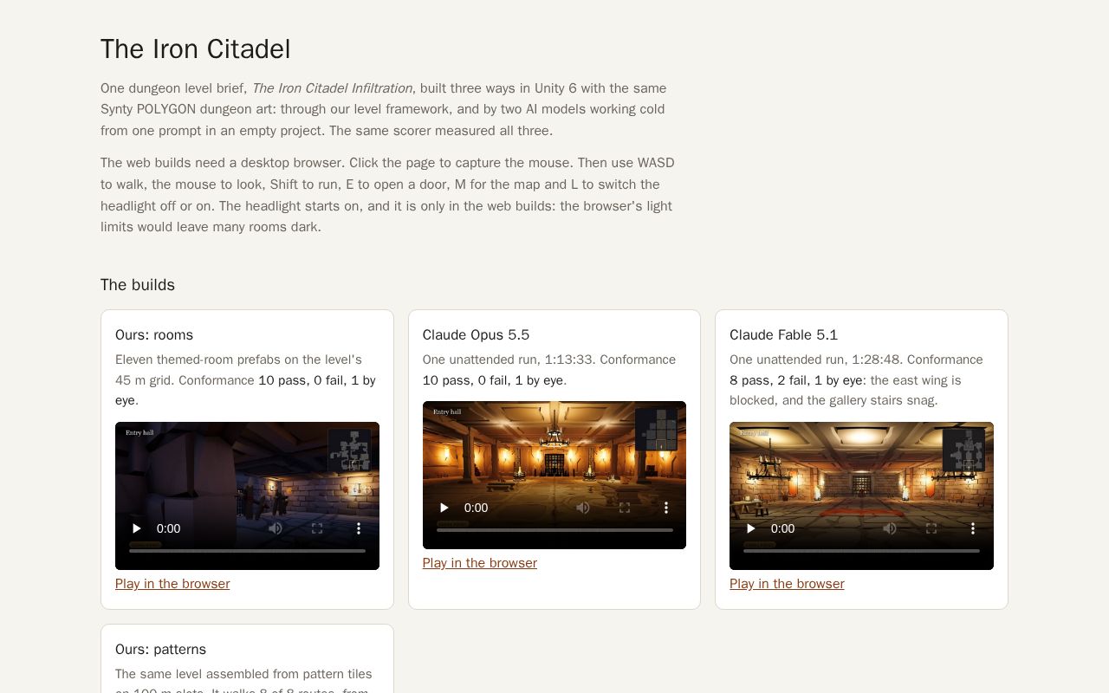Click the Ours: rooms time display 0:00
Image resolution: width=1109 pixels, height=693 pixels.
click(168, 528)
